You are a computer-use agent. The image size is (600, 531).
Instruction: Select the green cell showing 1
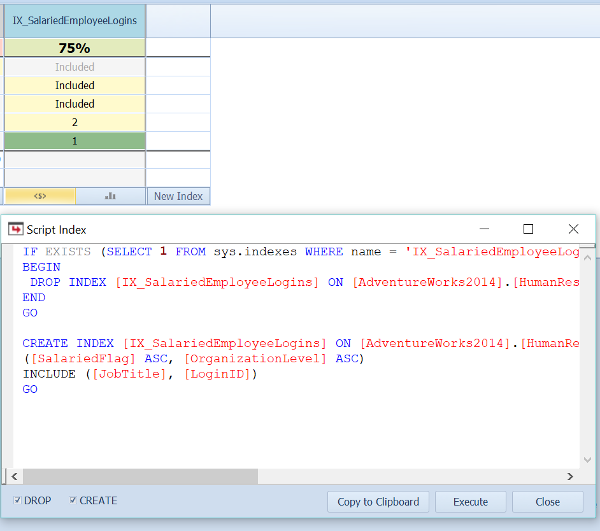coord(75,140)
